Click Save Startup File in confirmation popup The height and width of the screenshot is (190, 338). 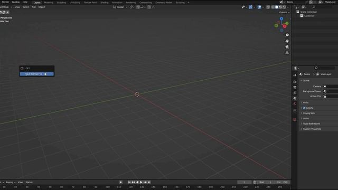(x=36, y=74)
